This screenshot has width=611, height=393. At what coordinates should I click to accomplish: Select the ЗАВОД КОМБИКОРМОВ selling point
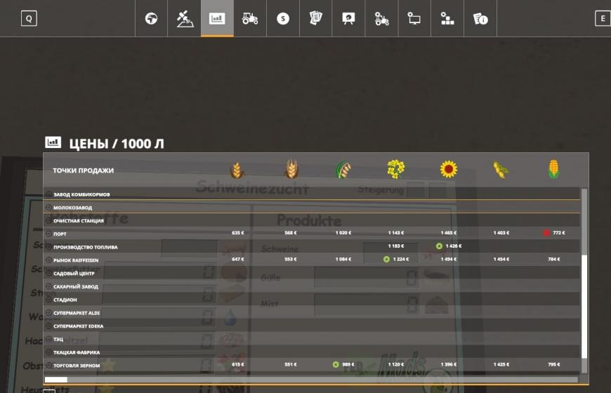point(81,194)
